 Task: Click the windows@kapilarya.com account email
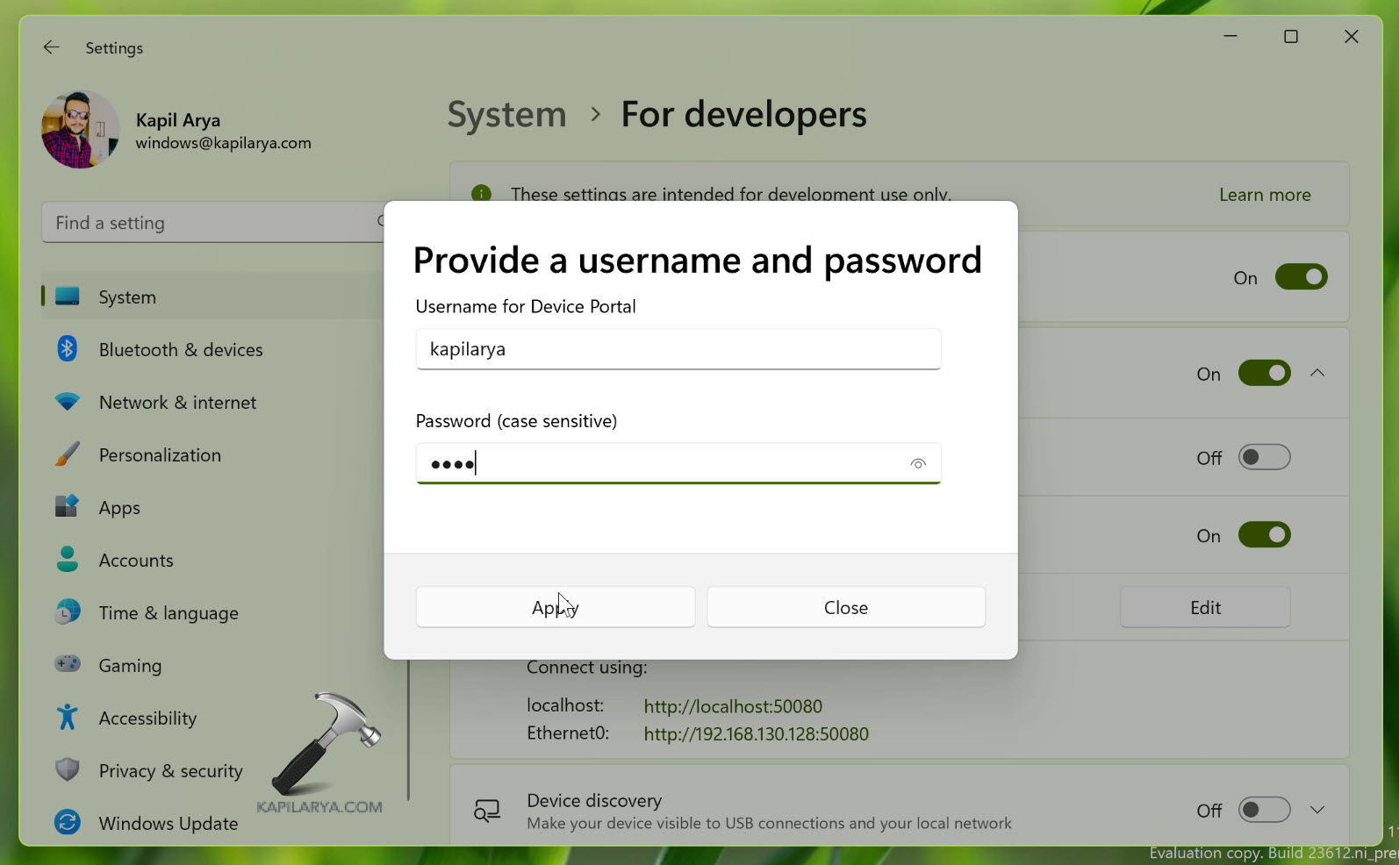(224, 143)
